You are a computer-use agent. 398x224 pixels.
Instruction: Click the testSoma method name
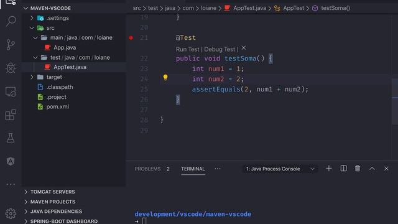pyautogui.click(x=240, y=58)
